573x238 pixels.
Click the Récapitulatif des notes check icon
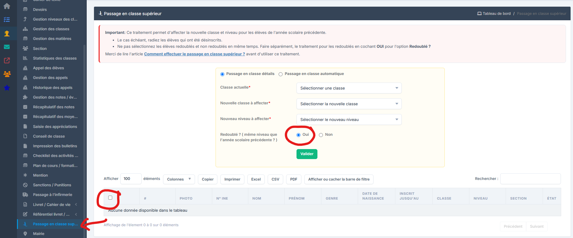tap(25, 107)
